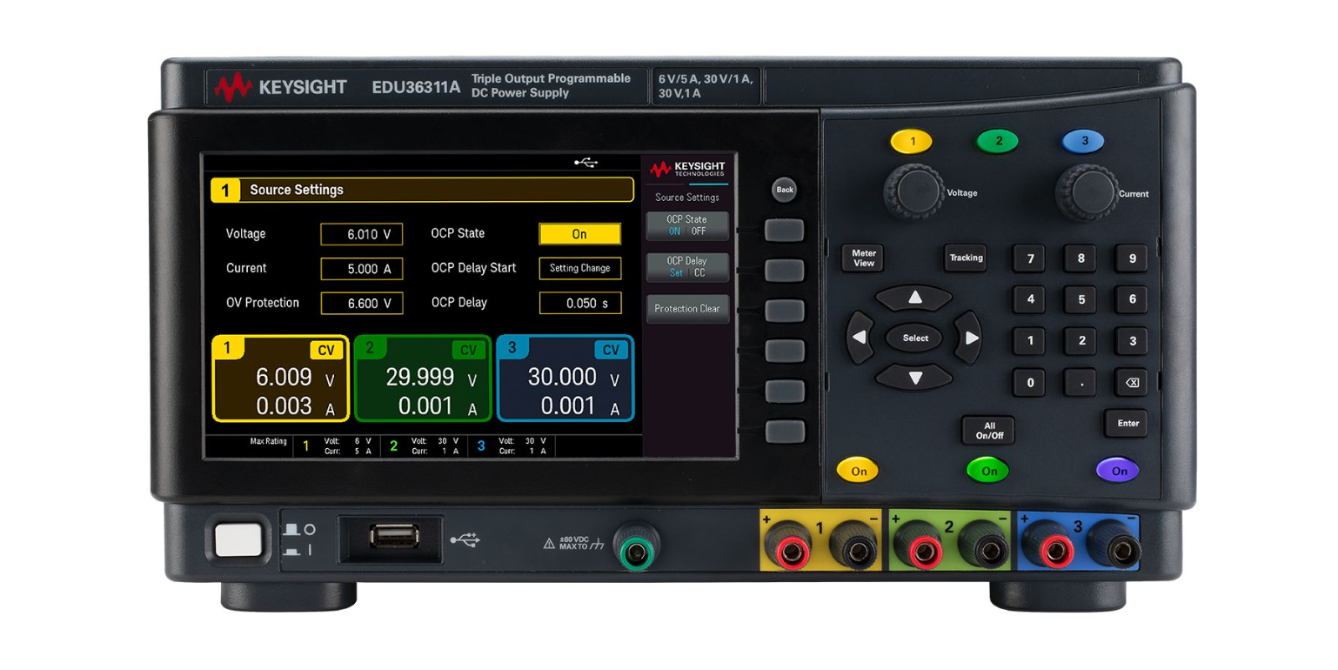This screenshot has width=1338, height=670.
Task: Click the Enter key on the keypad
Action: (1127, 424)
